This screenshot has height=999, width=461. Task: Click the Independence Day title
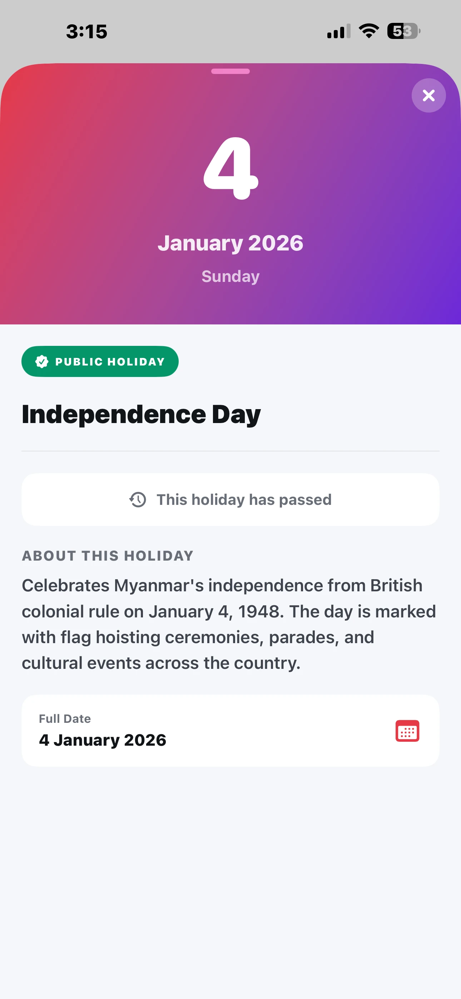tap(141, 413)
